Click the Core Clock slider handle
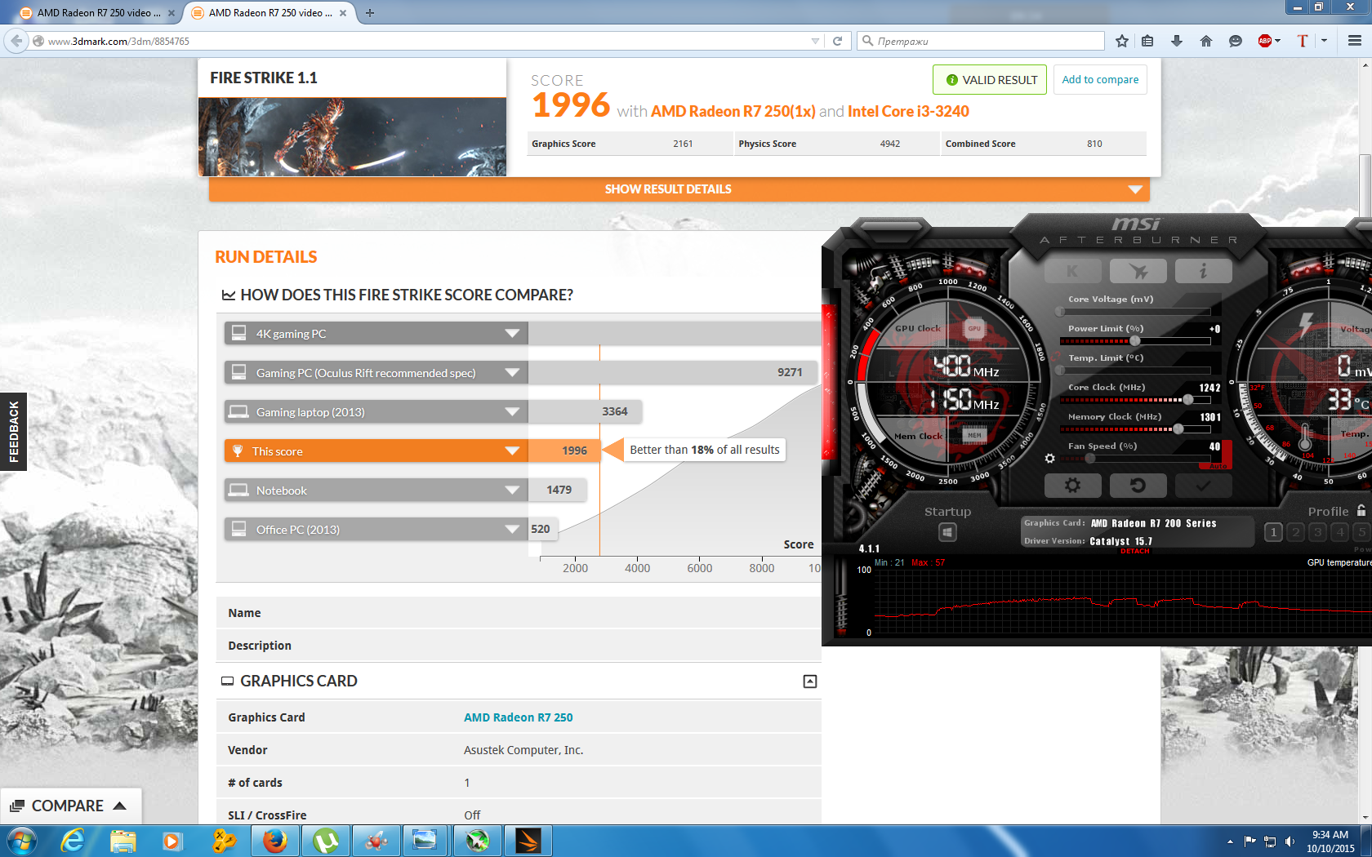Viewport: 1372px width, 857px height. (x=1188, y=400)
